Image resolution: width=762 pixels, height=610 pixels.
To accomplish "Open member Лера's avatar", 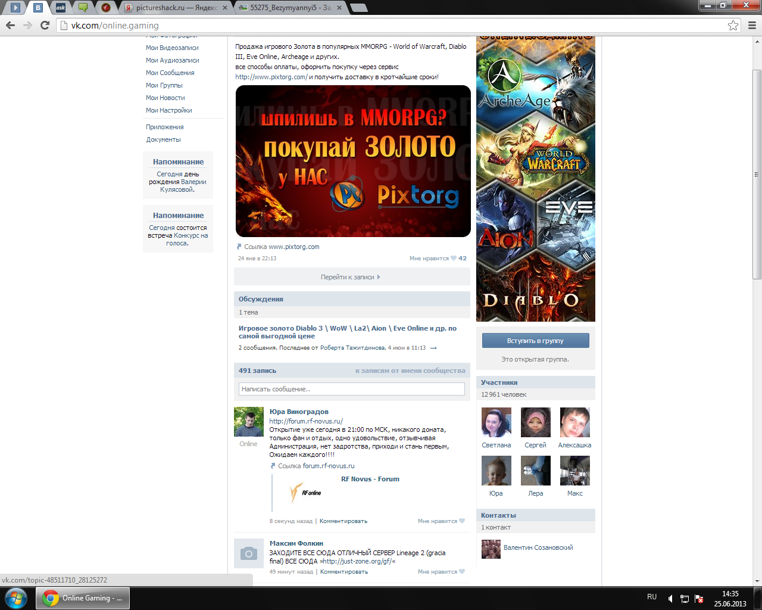I will tap(536, 471).
